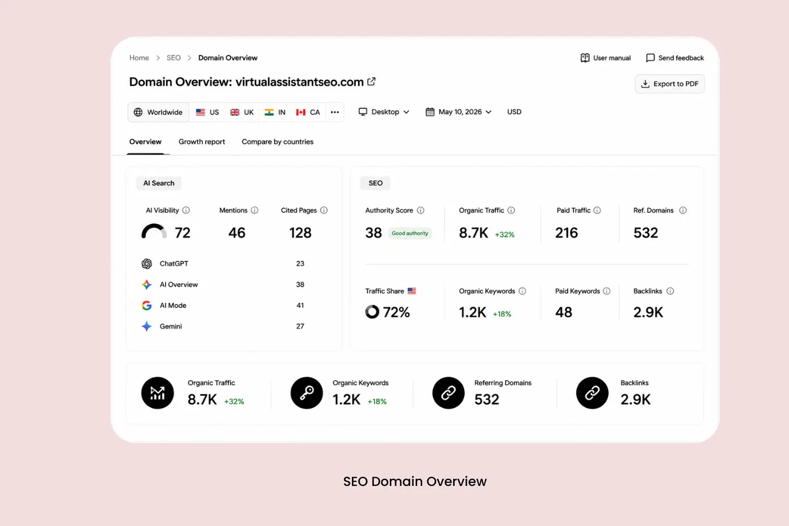Click the Good authority badge
This screenshot has height=526, width=789.
click(x=410, y=233)
